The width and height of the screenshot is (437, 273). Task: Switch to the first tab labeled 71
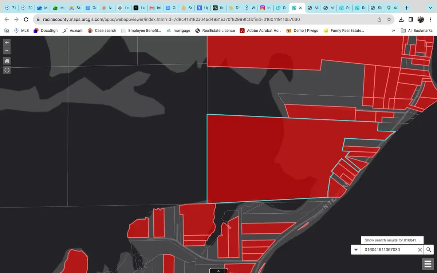(x=11, y=8)
